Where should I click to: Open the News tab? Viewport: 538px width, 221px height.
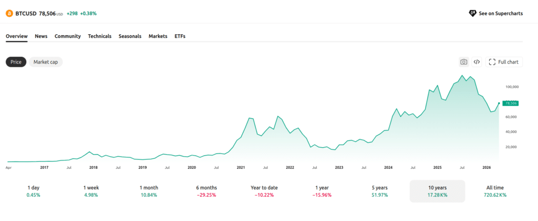pyautogui.click(x=41, y=36)
